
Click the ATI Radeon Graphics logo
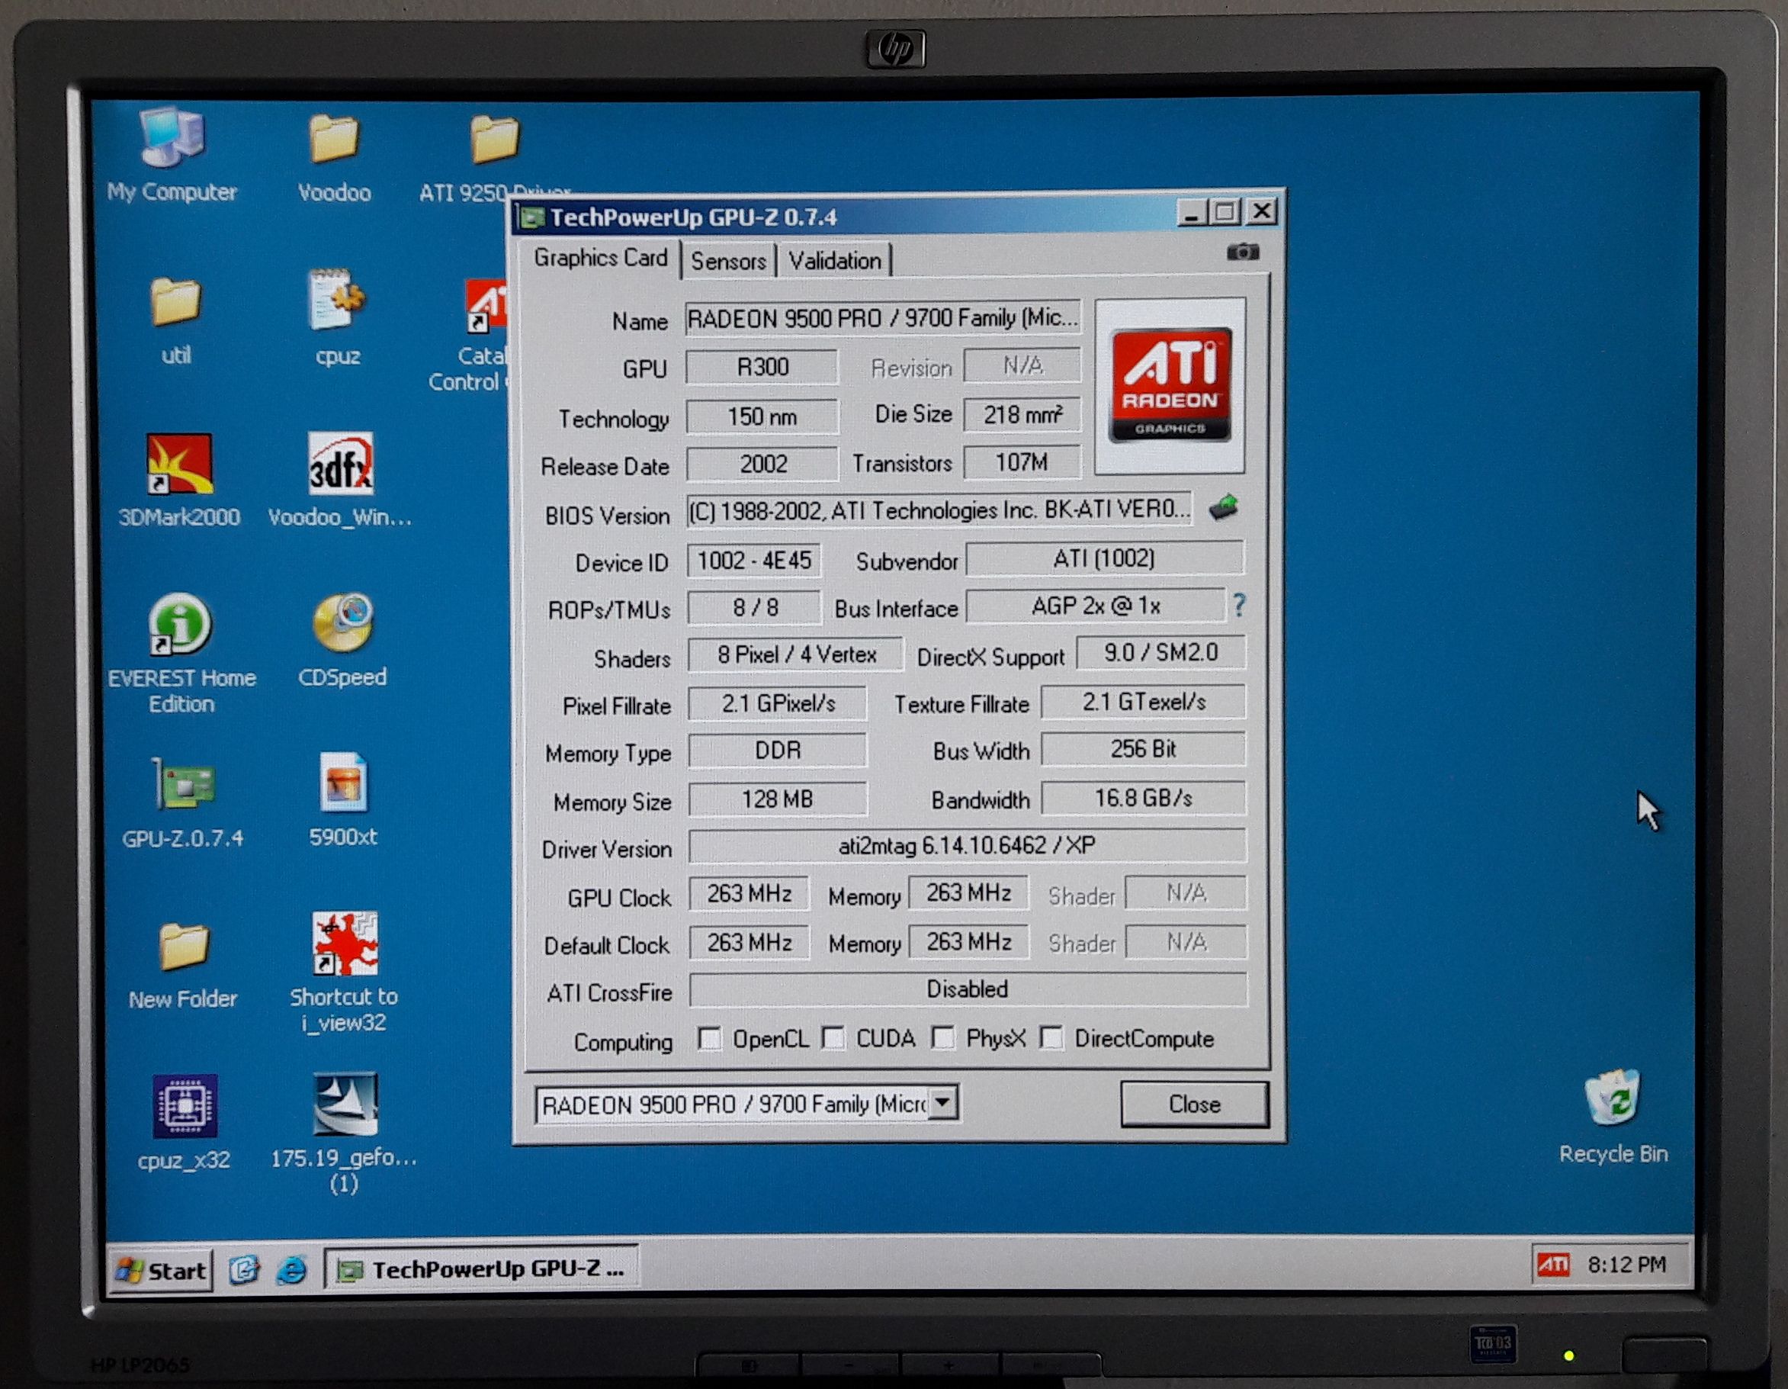click(x=1170, y=385)
